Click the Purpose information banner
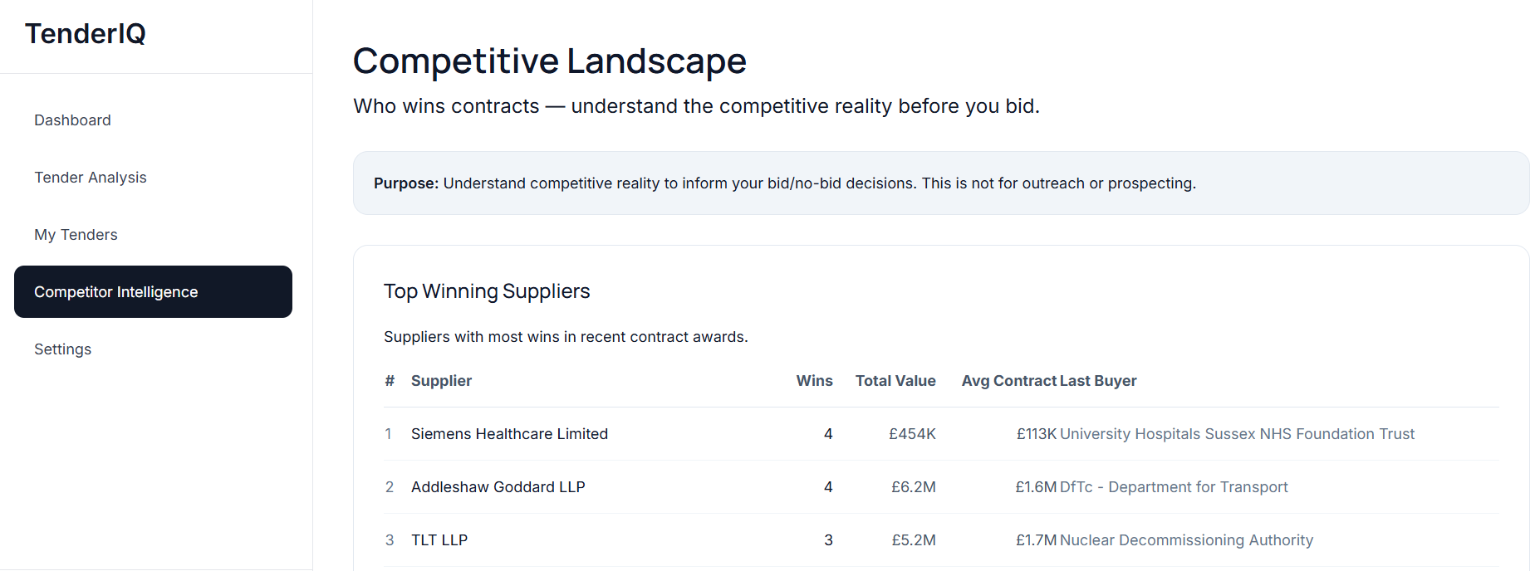The height and width of the screenshot is (571, 1535). 940,183
